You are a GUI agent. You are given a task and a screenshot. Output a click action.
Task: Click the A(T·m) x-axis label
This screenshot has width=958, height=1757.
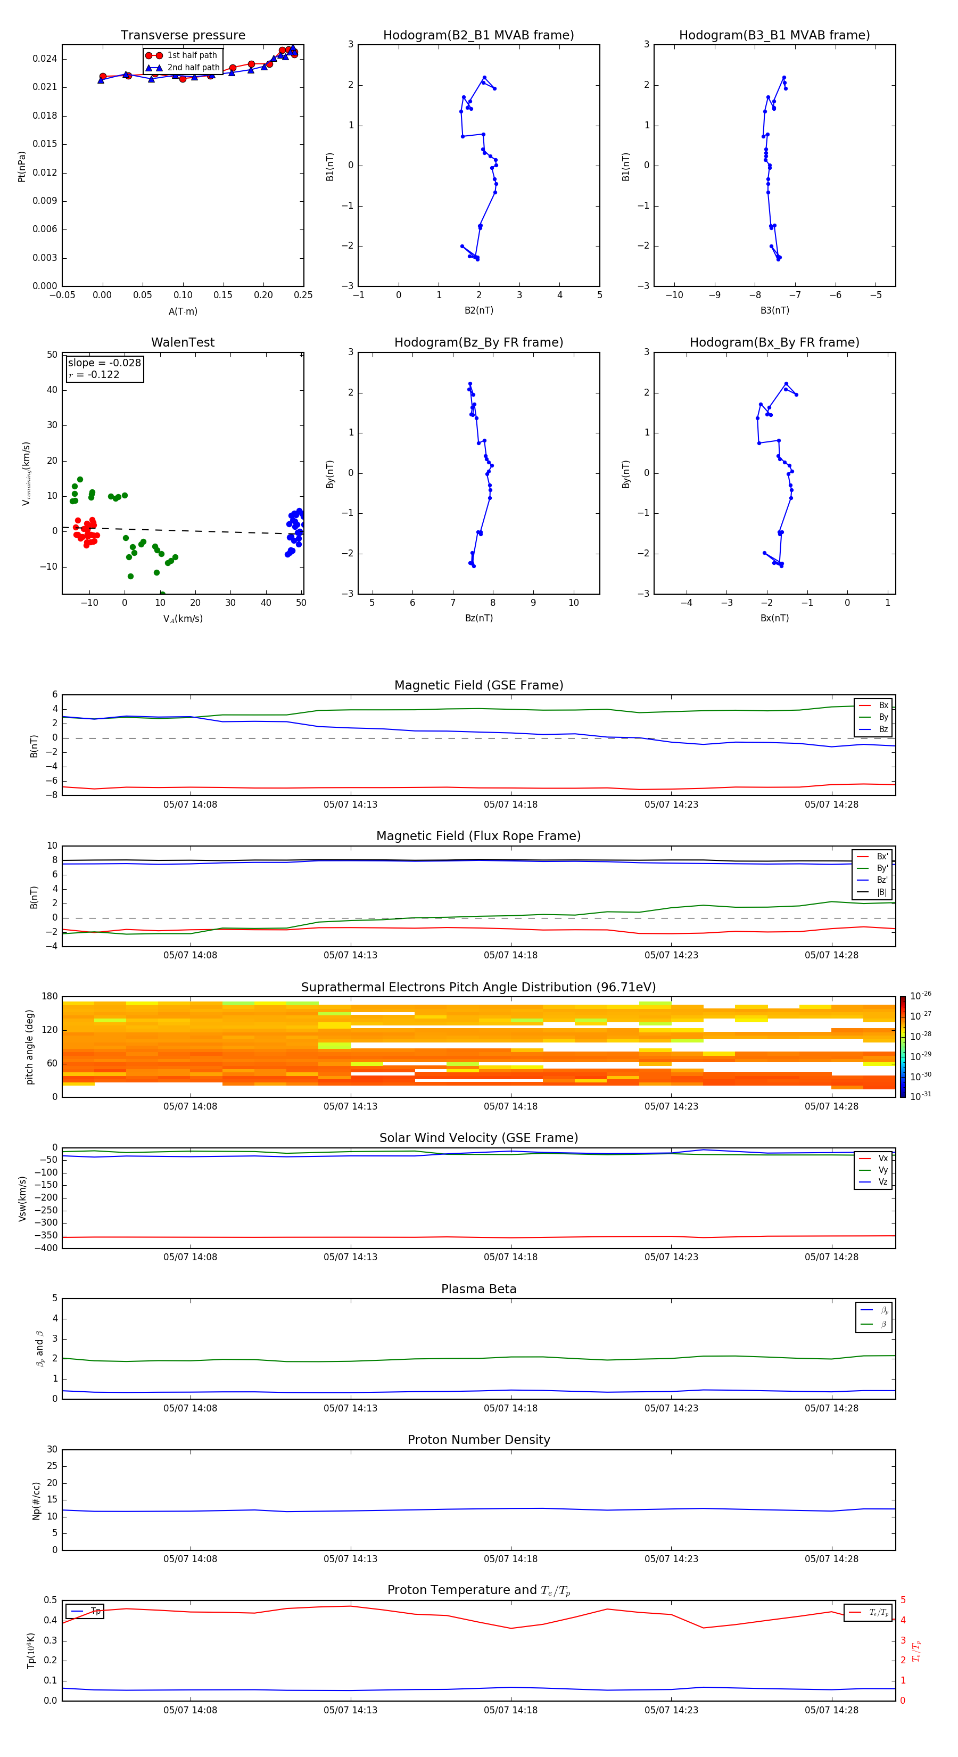(x=183, y=311)
